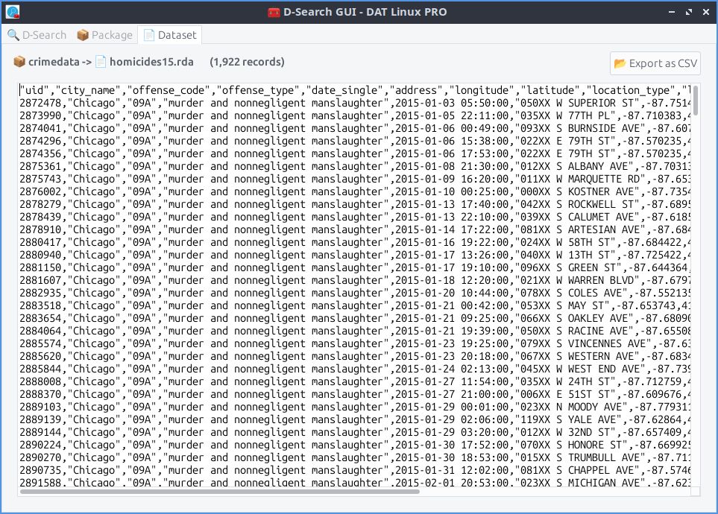The width and height of the screenshot is (718, 514).
Task: Click the D-Search magnifier tab icon
Action: point(13,35)
